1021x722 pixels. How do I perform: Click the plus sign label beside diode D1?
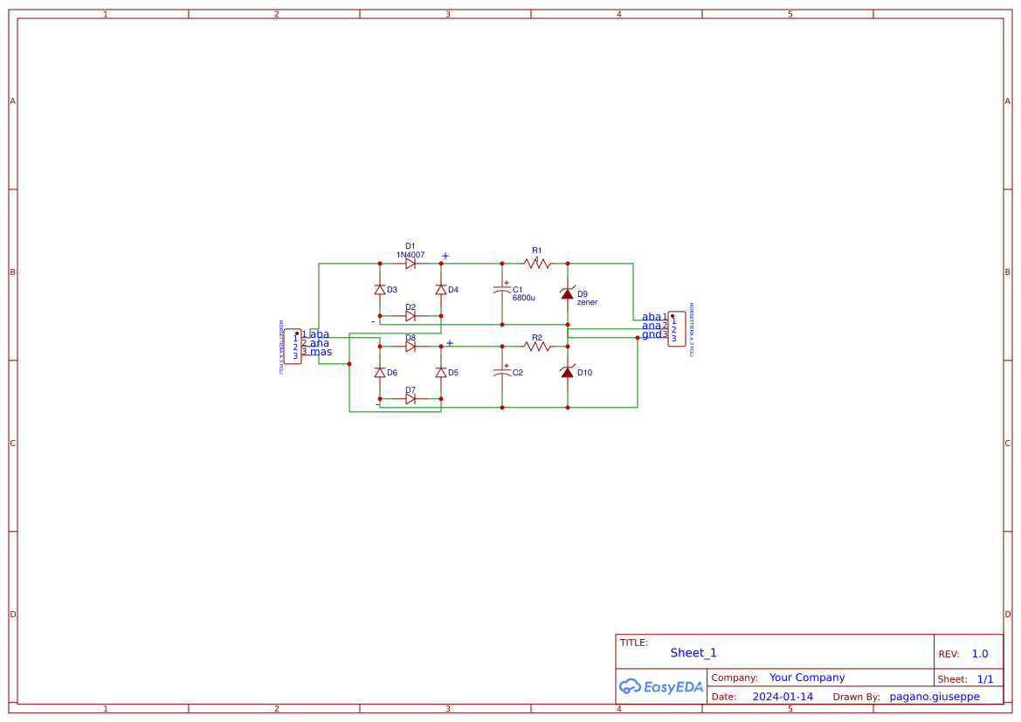point(445,256)
